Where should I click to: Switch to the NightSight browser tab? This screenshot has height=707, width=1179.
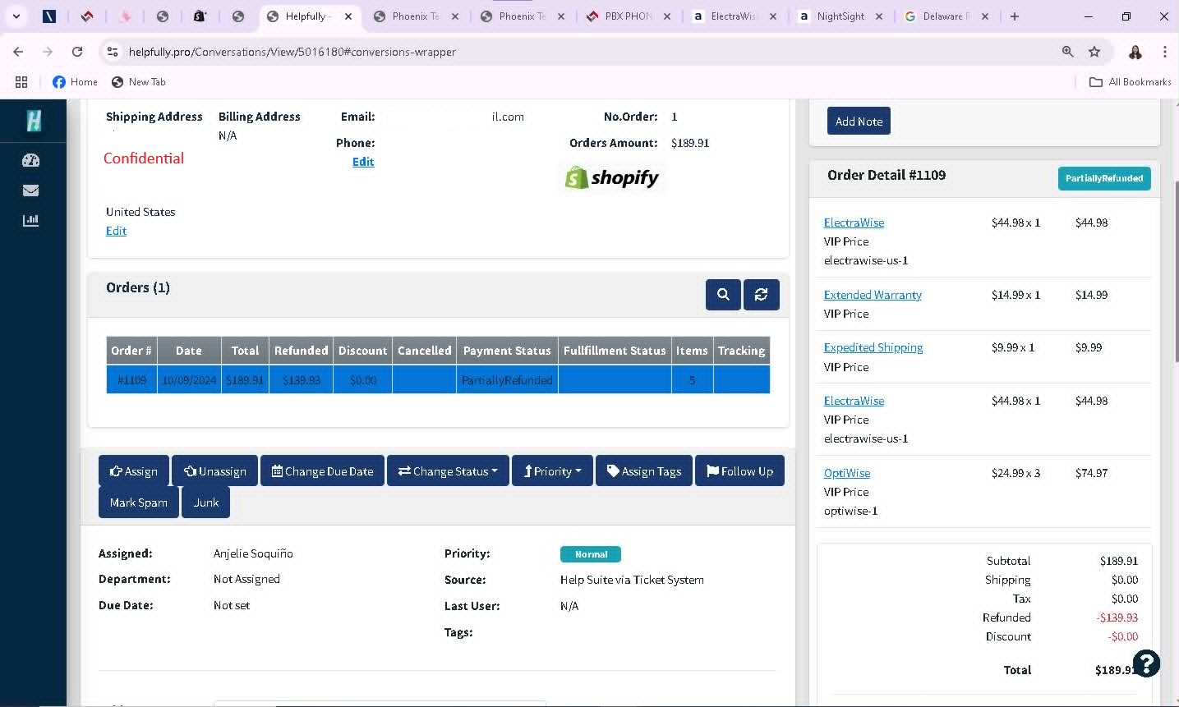pos(840,16)
